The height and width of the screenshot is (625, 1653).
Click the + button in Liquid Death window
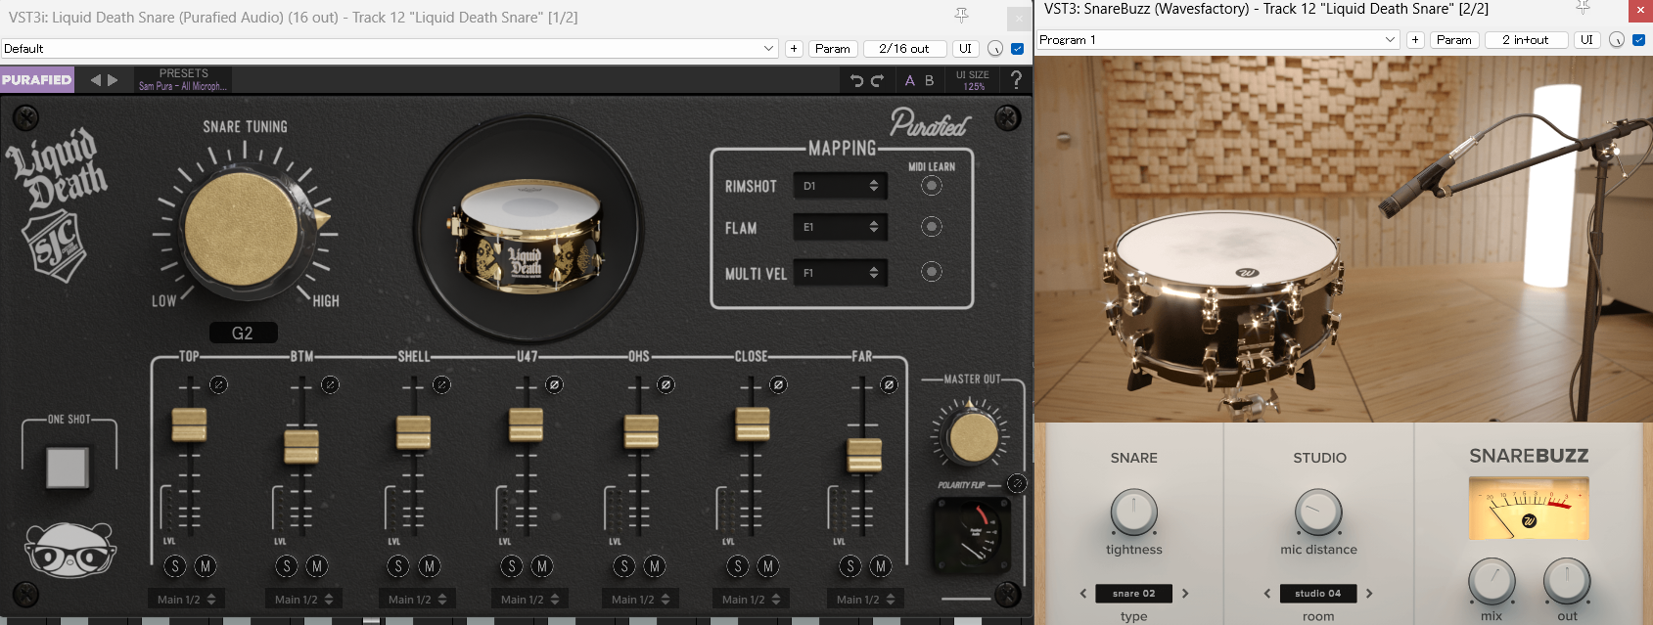pos(794,49)
